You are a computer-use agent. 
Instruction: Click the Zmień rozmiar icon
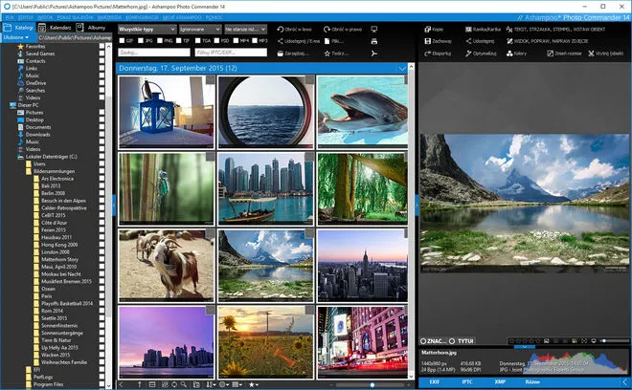click(552, 54)
